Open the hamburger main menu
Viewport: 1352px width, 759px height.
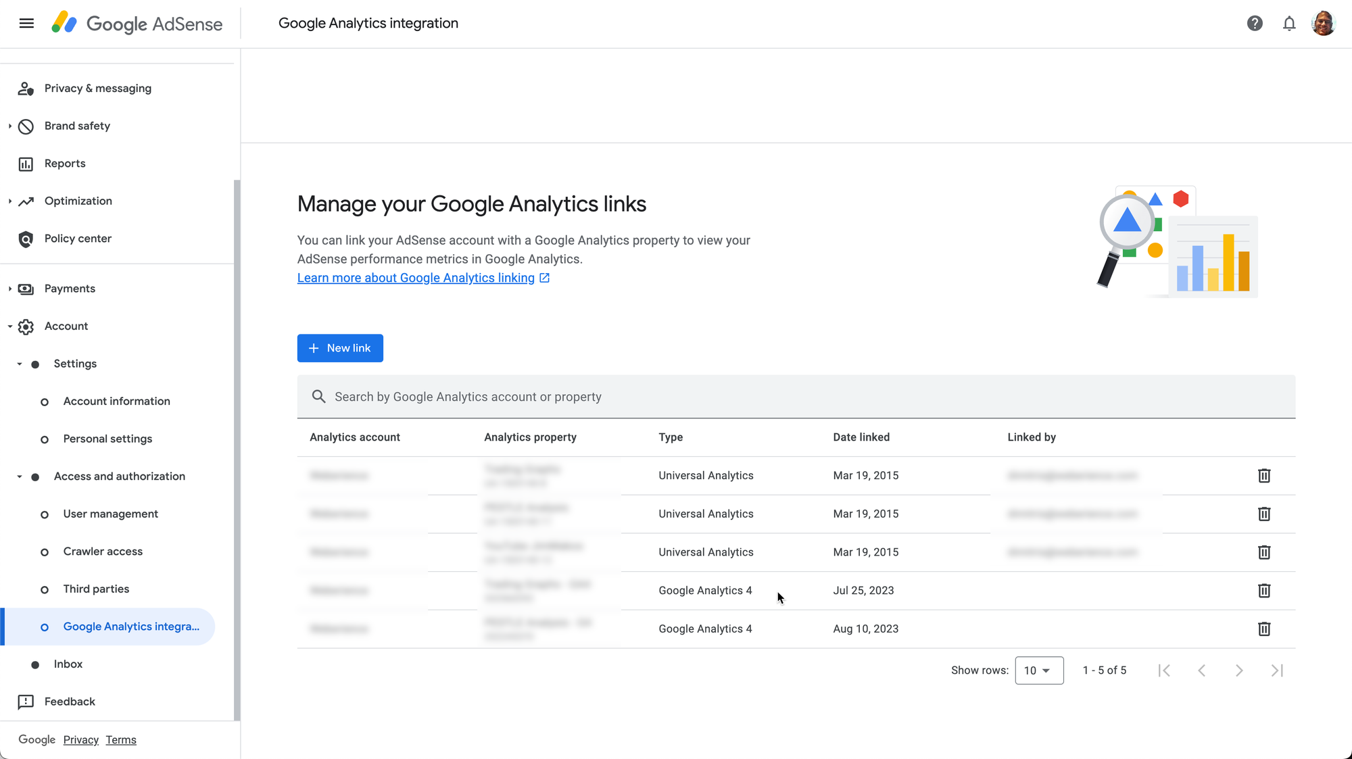pyautogui.click(x=26, y=24)
